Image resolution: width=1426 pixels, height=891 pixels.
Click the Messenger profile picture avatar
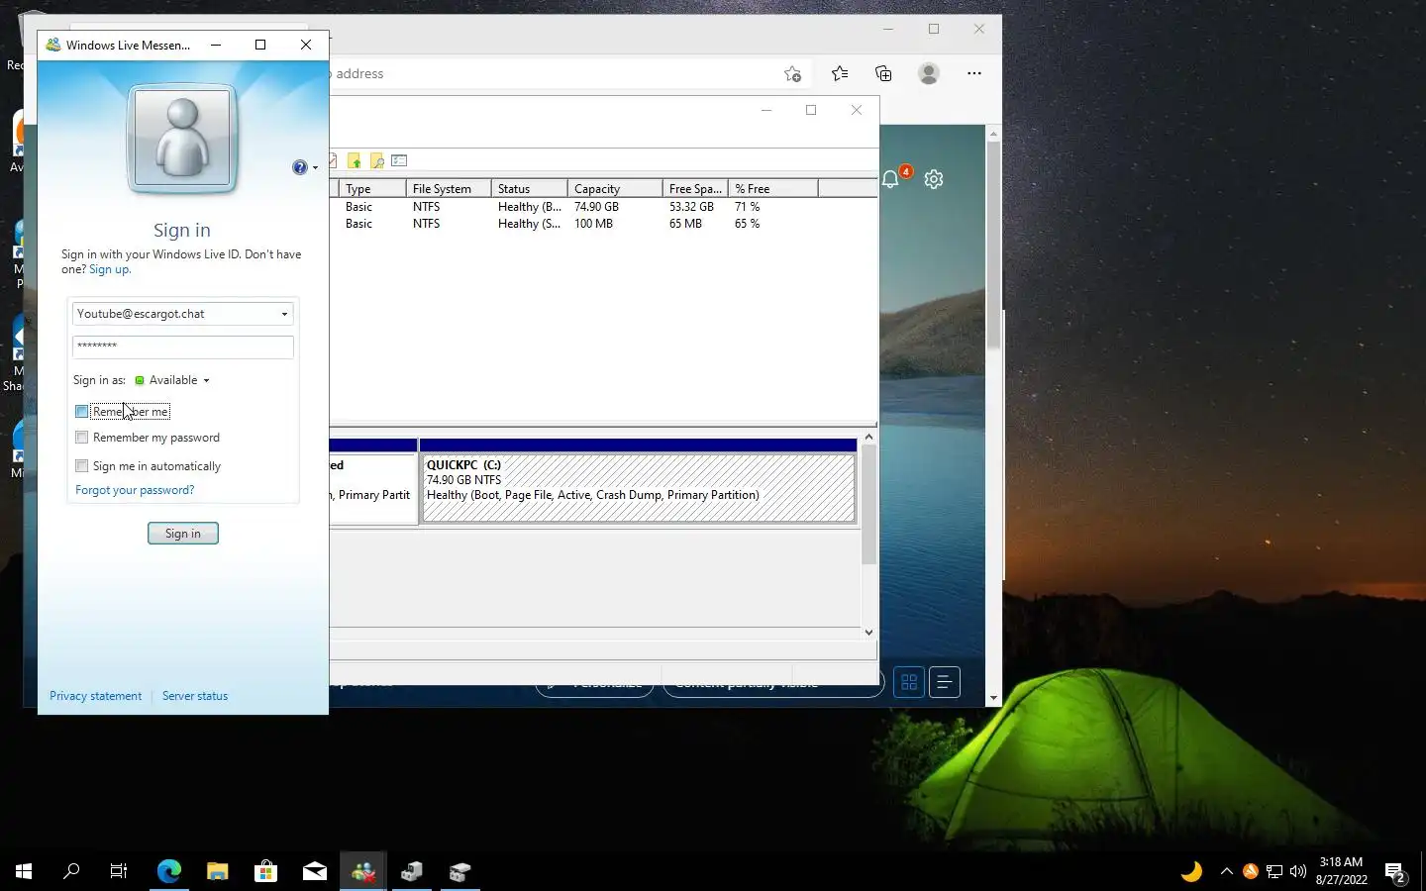[x=182, y=139]
